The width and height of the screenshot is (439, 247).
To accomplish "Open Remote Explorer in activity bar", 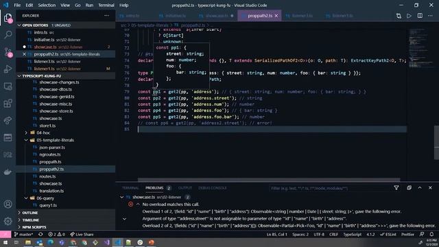I will 8,86.
